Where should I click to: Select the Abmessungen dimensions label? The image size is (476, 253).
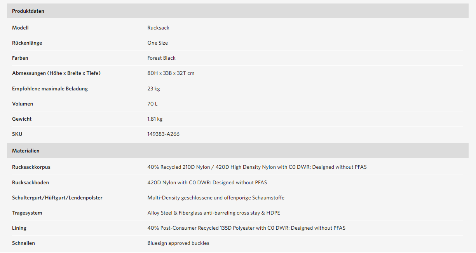click(56, 73)
